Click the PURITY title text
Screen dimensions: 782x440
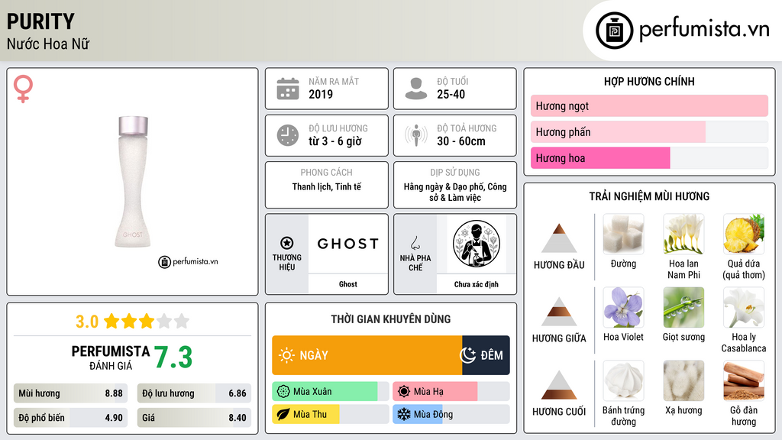point(40,21)
